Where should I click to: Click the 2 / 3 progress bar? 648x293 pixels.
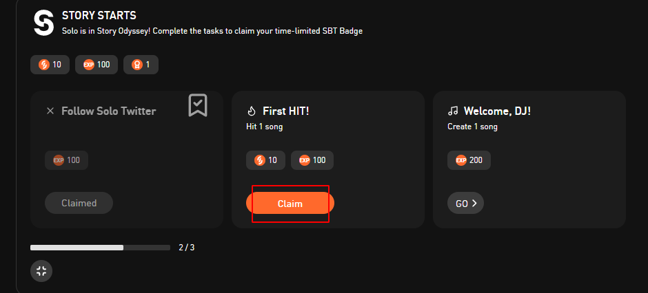101,247
